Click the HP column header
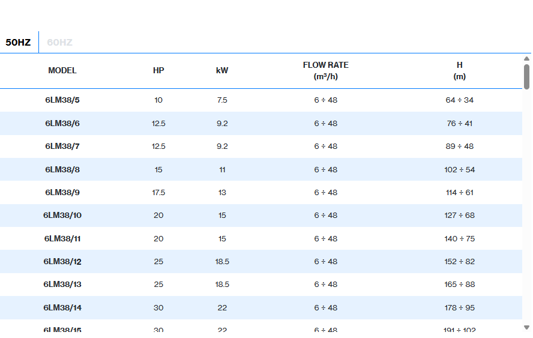533x338 pixels. [x=158, y=71]
